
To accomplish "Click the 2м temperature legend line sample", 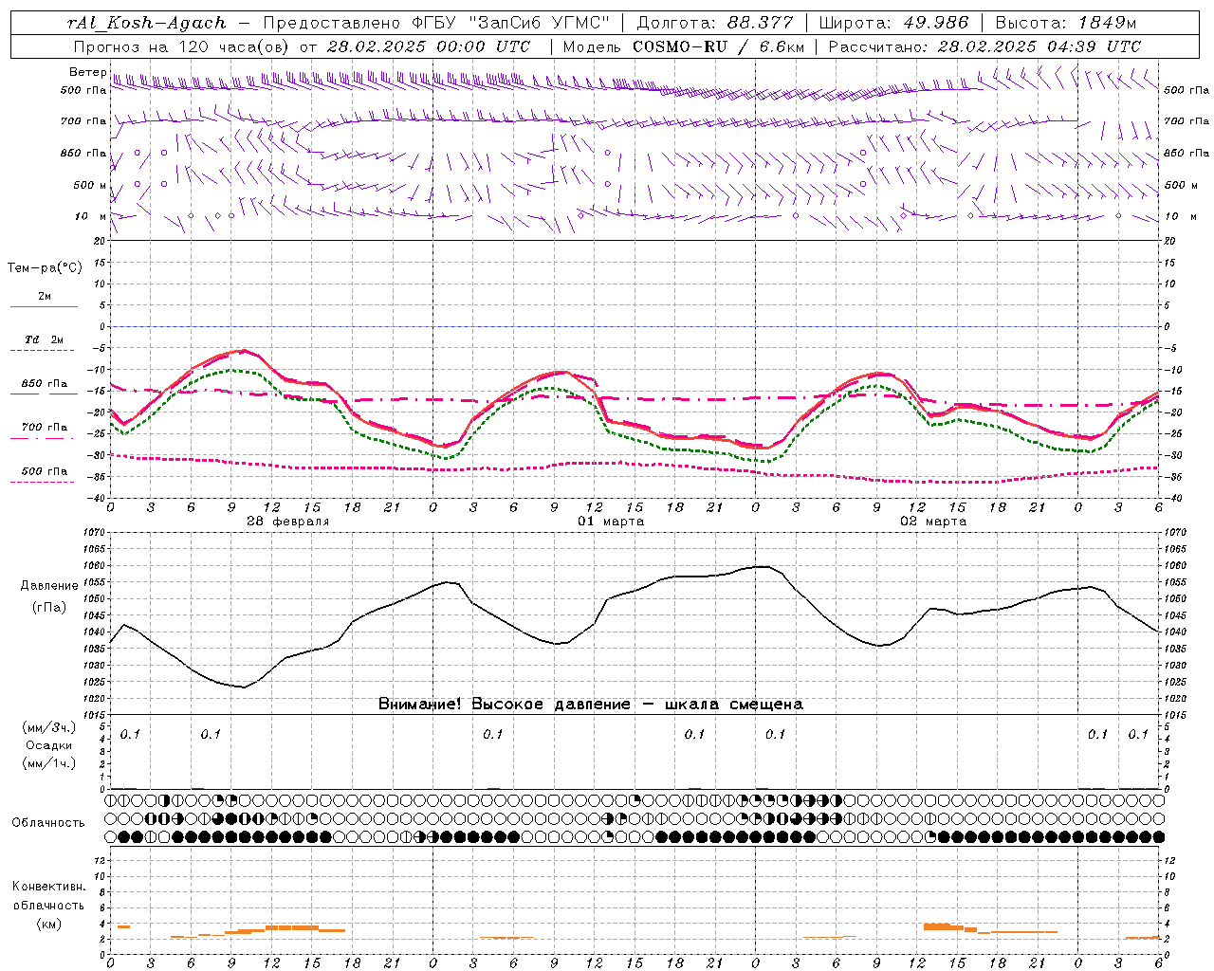I will (44, 306).
